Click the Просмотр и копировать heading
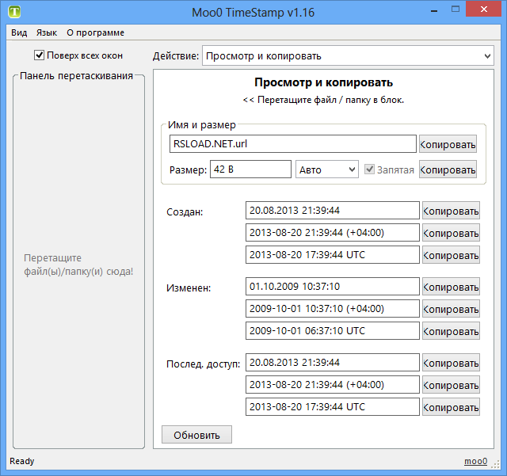Screen dimensions: 507x476 point(324,82)
